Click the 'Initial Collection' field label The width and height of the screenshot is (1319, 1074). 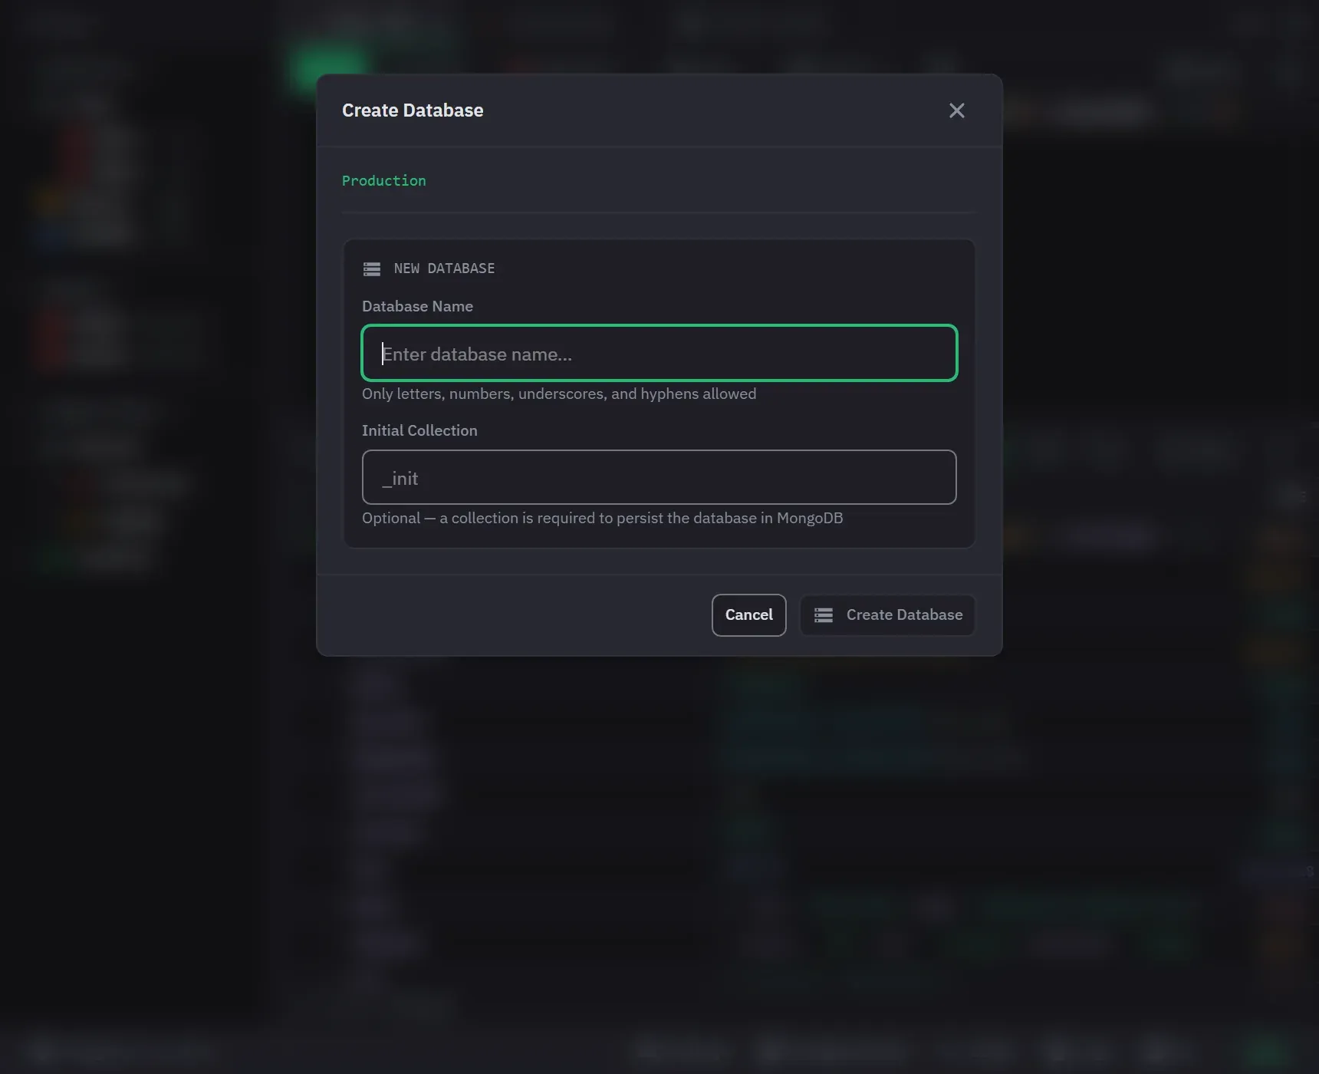419,430
